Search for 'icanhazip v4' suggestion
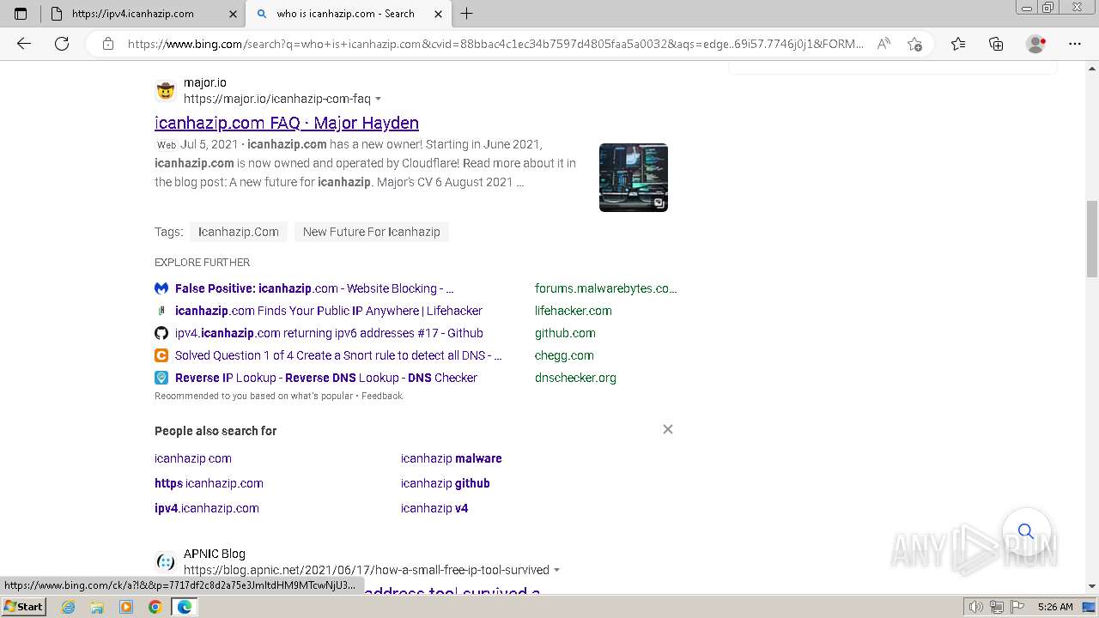This screenshot has width=1099, height=618. click(x=434, y=508)
